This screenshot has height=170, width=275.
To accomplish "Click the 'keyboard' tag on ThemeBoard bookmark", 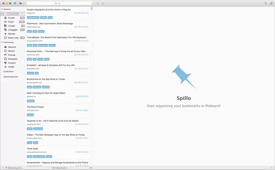I will tap(43, 46).
